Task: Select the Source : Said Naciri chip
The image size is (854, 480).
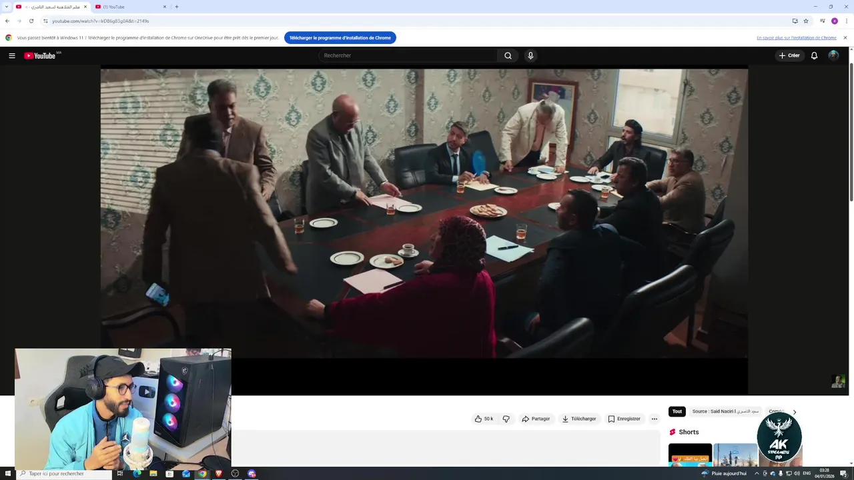Action: click(726, 411)
